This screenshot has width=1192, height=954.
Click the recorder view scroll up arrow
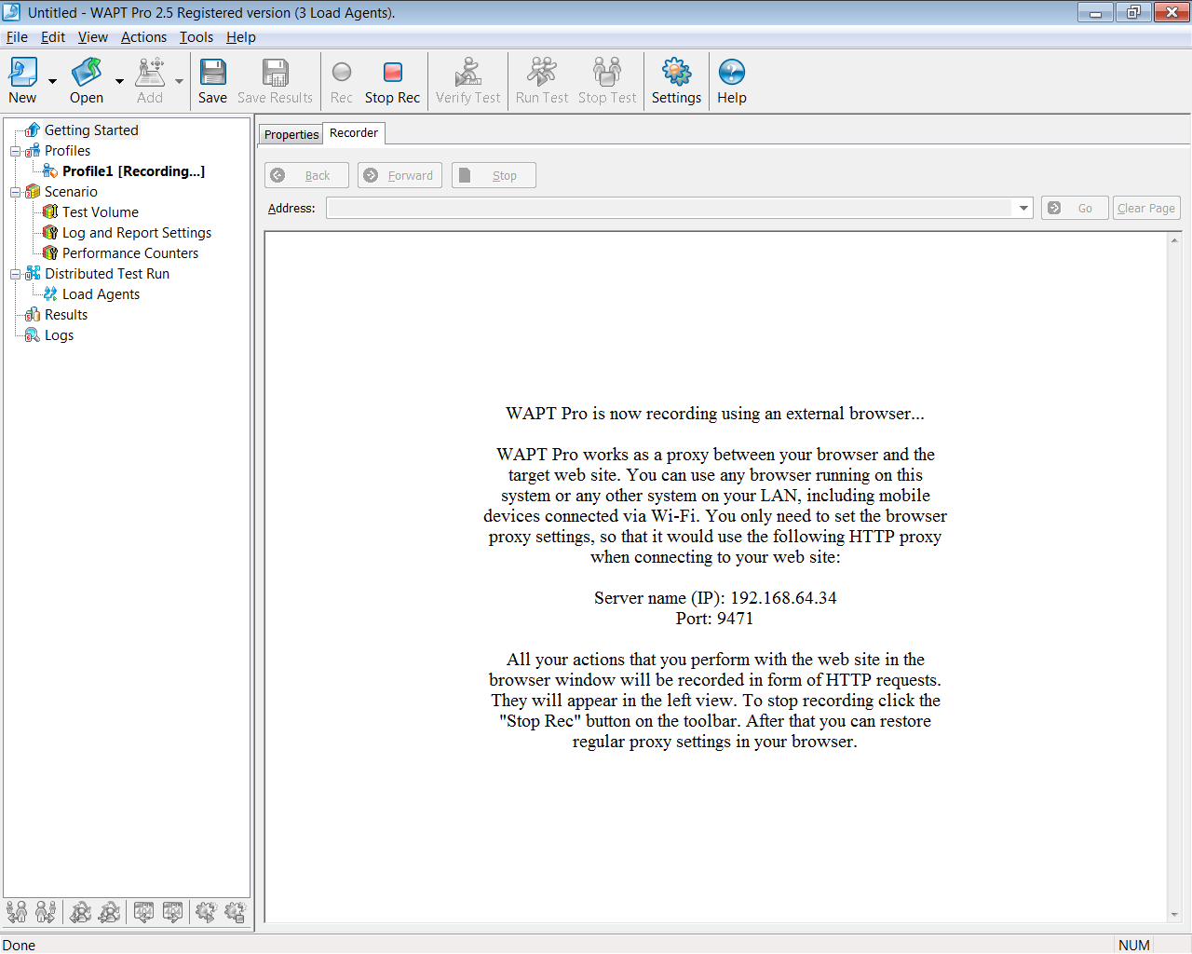pos(1174,240)
